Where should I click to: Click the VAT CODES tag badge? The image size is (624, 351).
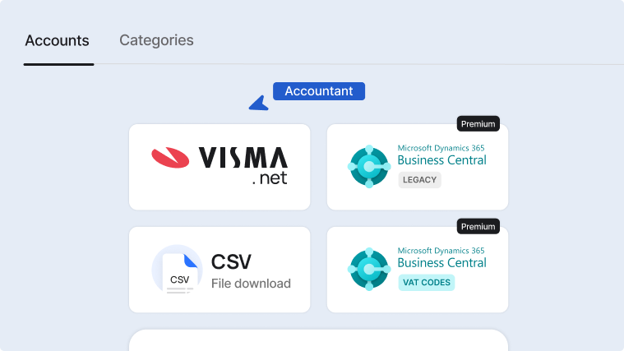tap(427, 283)
